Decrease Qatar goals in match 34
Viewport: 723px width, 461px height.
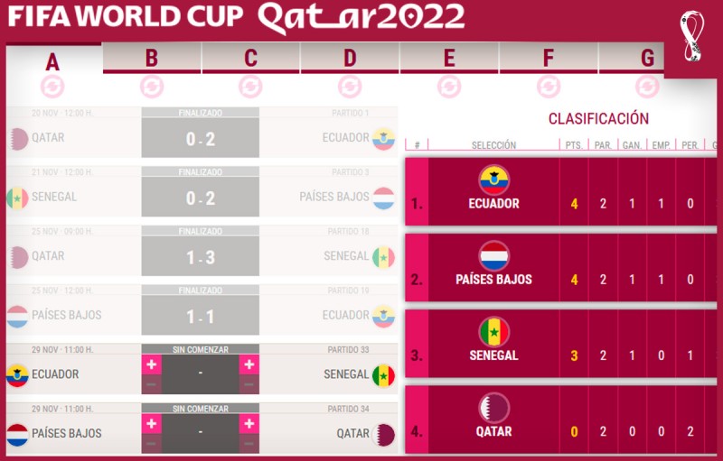(249, 444)
